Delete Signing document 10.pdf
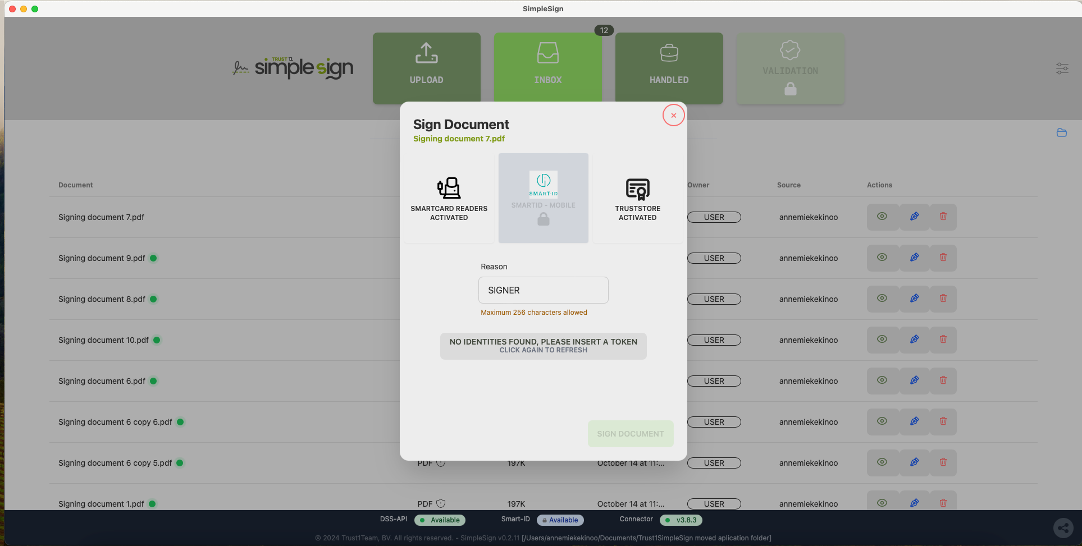This screenshot has width=1082, height=546. tap(943, 339)
